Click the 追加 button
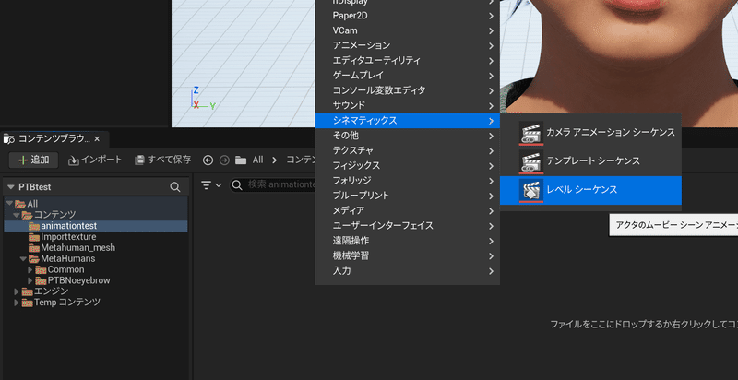 pos(33,160)
